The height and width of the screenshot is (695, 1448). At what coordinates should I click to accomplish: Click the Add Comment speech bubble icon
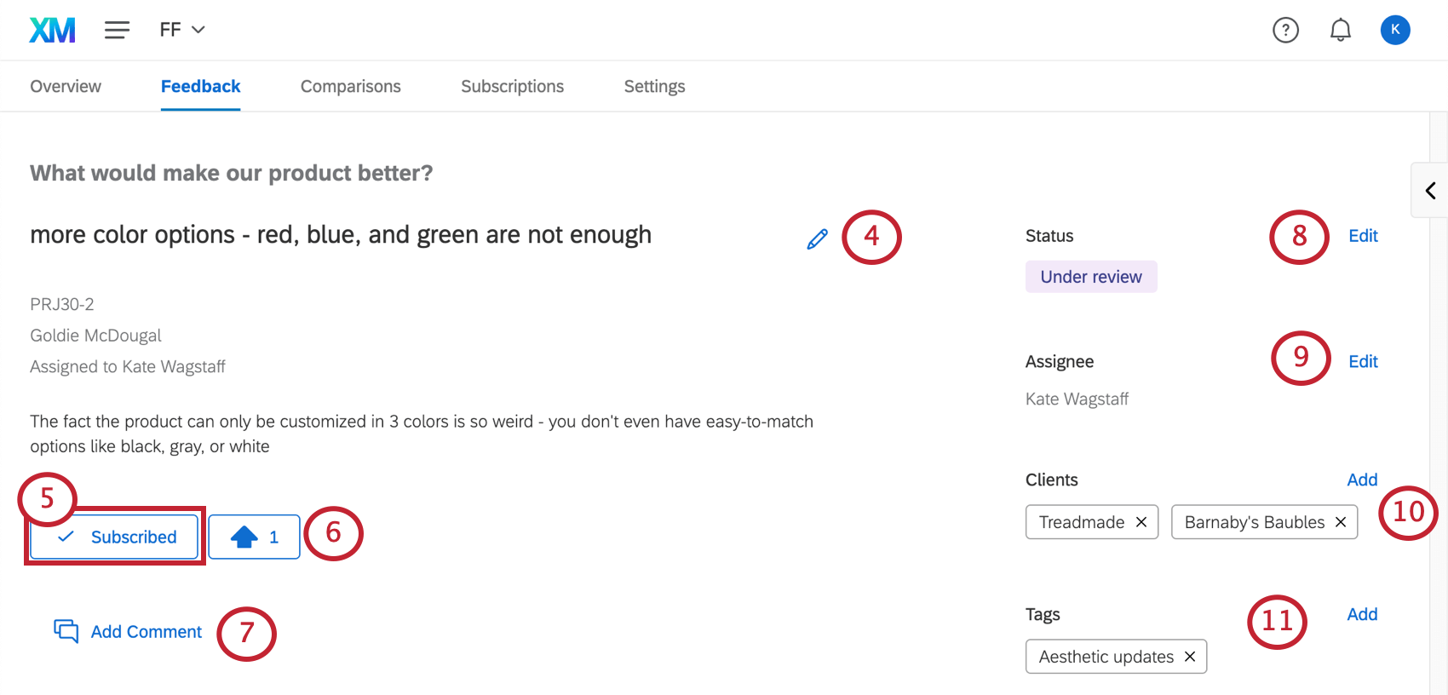66,631
